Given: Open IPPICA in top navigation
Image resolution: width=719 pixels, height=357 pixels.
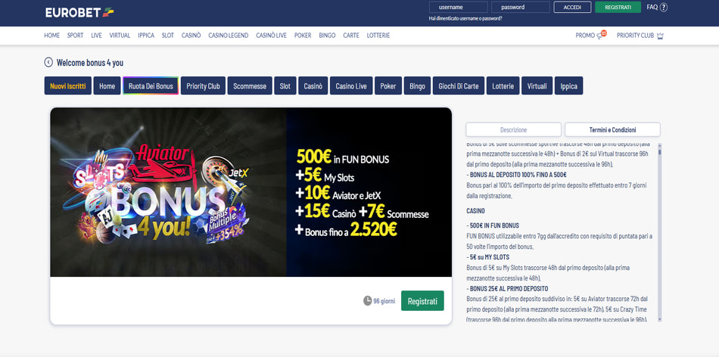Looking at the screenshot, I should pyautogui.click(x=146, y=36).
